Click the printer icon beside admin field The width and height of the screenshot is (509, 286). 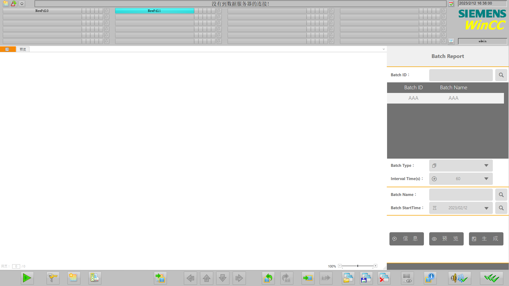(x=451, y=41)
